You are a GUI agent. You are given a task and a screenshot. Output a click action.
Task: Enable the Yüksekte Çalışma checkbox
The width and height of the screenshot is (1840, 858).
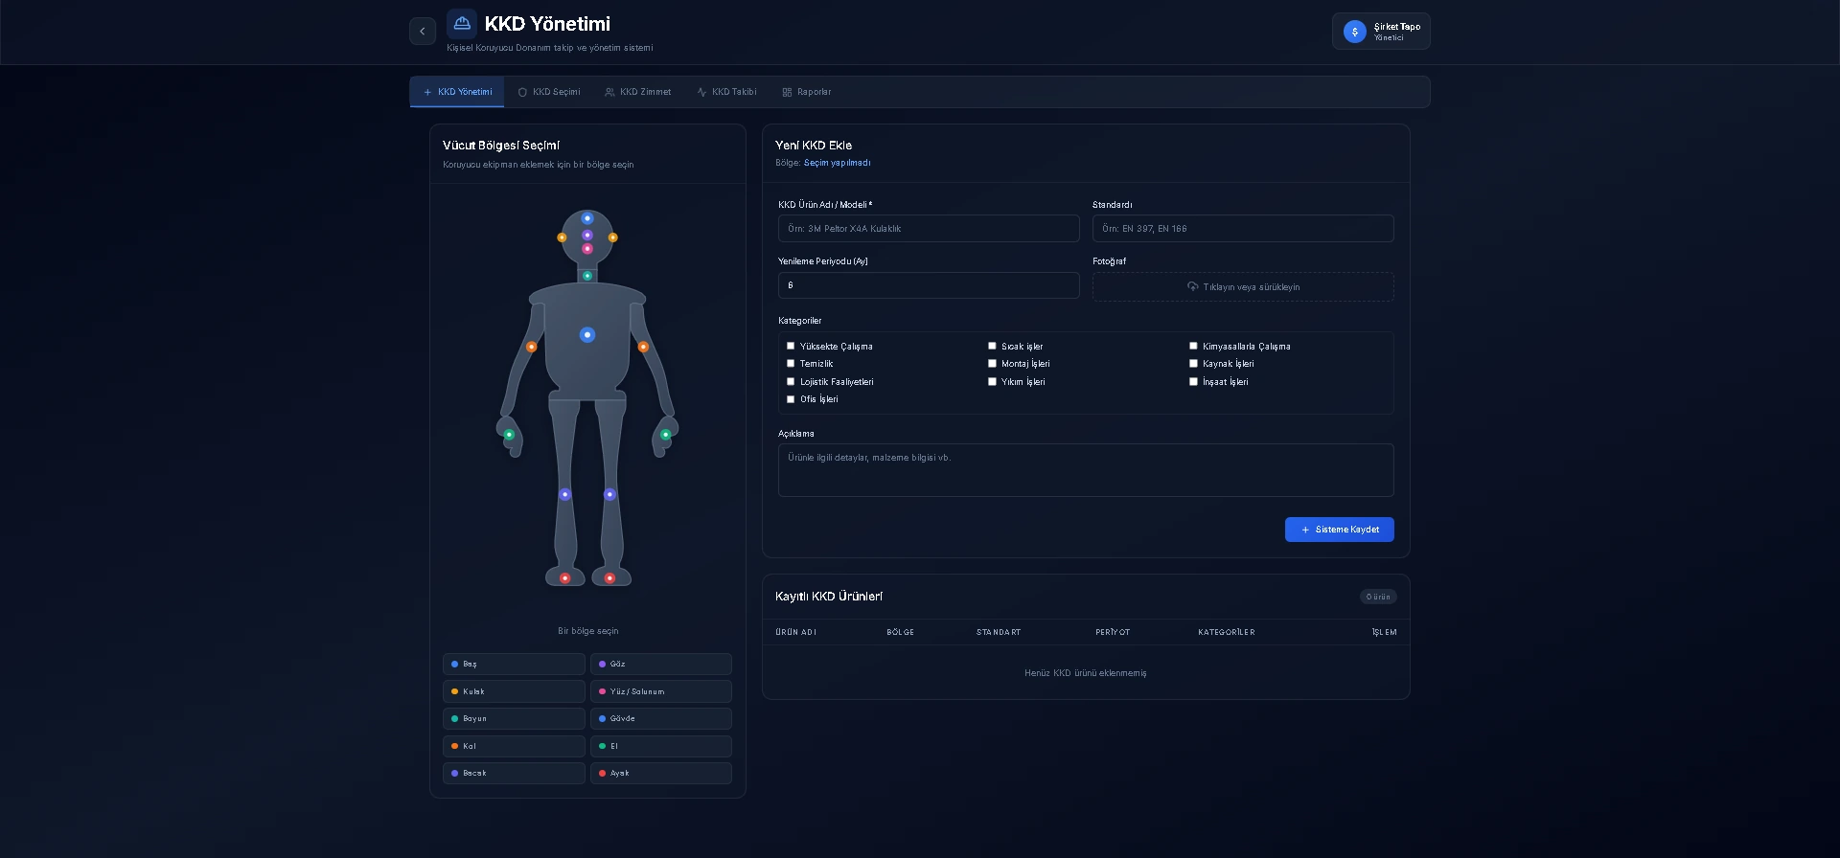tap(791, 346)
